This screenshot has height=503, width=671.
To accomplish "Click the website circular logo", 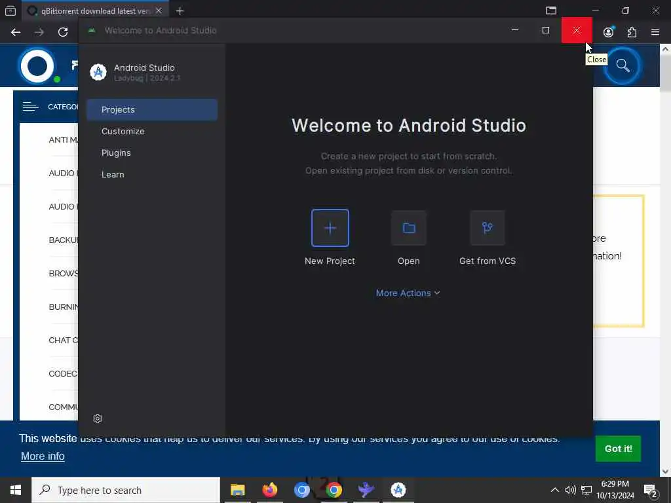I will (37, 66).
